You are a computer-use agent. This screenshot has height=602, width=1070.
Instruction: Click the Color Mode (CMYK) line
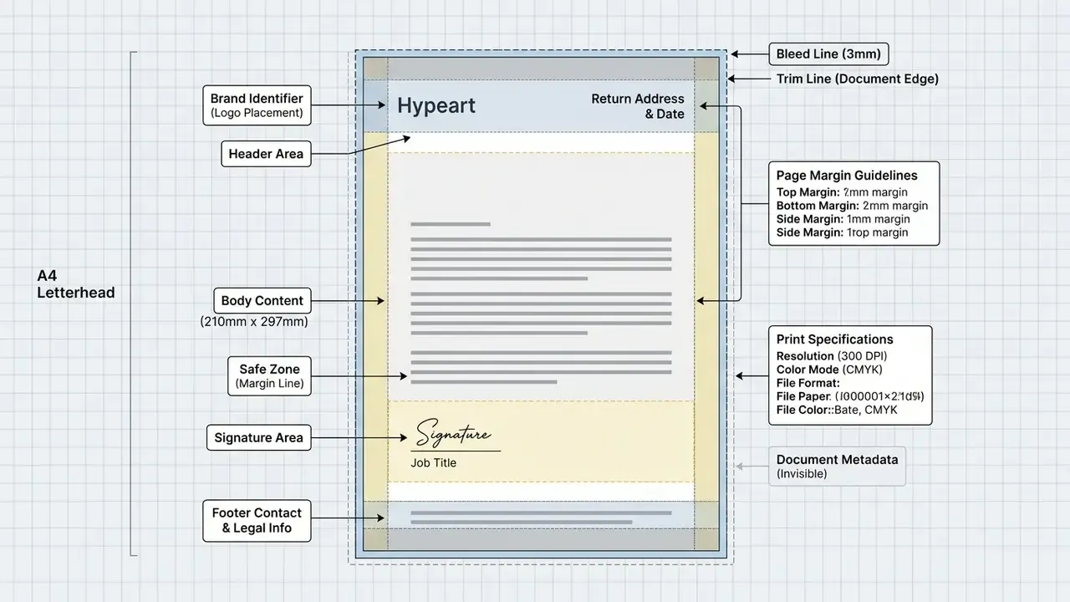829,370
